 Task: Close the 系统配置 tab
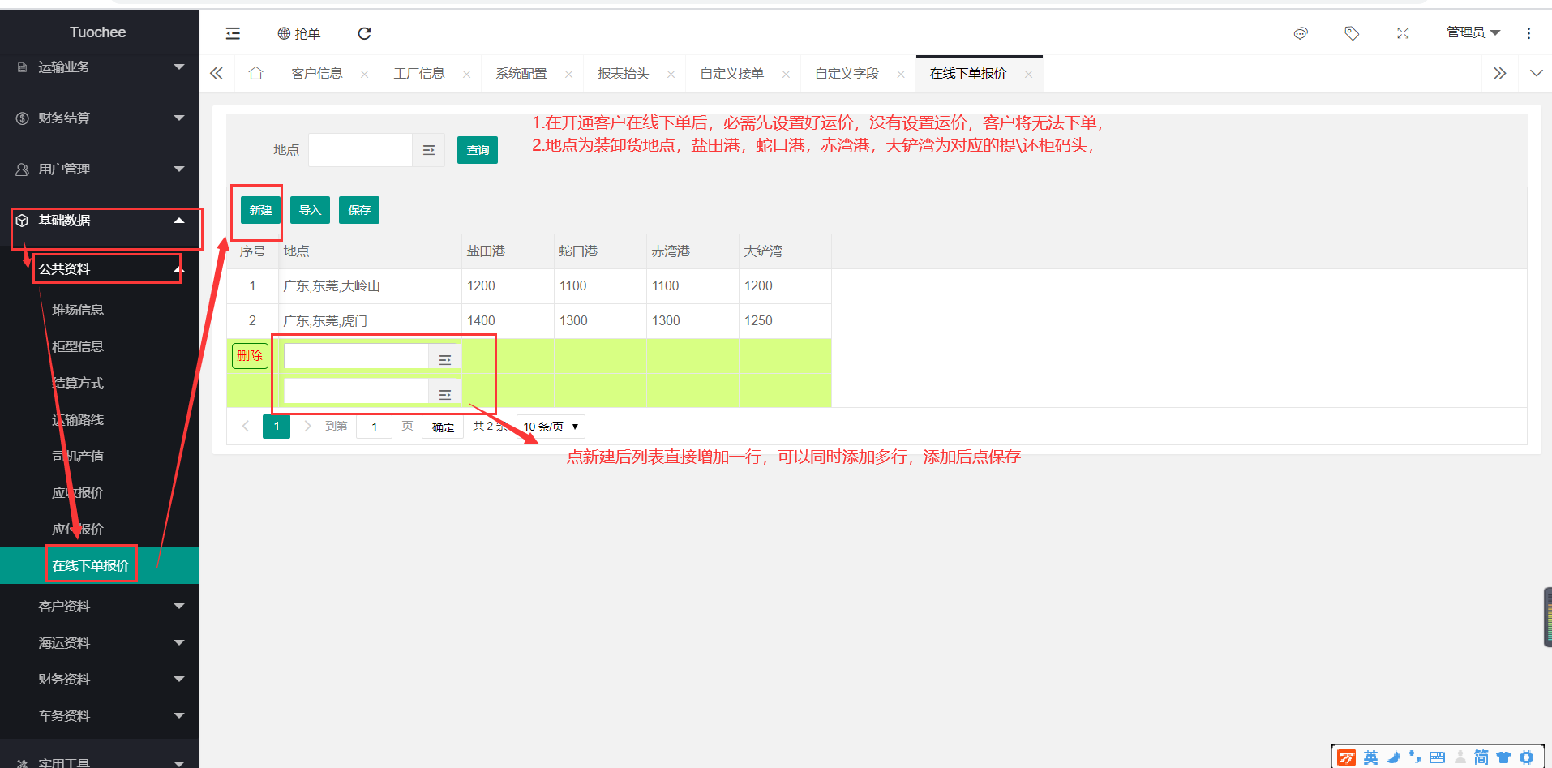point(568,75)
